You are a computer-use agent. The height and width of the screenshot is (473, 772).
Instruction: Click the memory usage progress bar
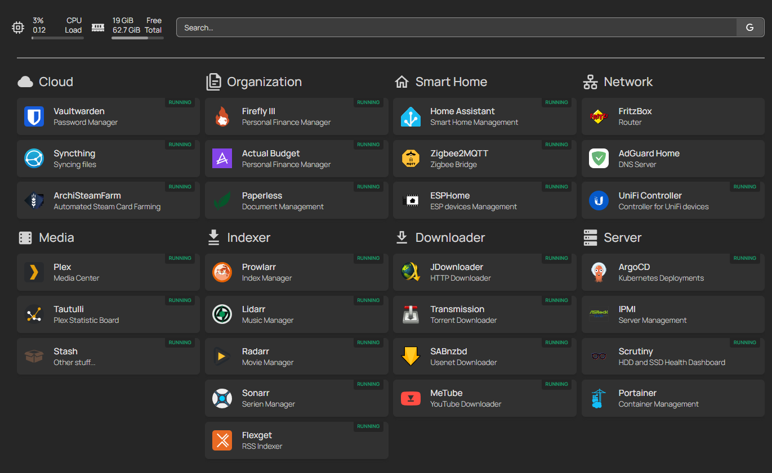[x=137, y=38]
